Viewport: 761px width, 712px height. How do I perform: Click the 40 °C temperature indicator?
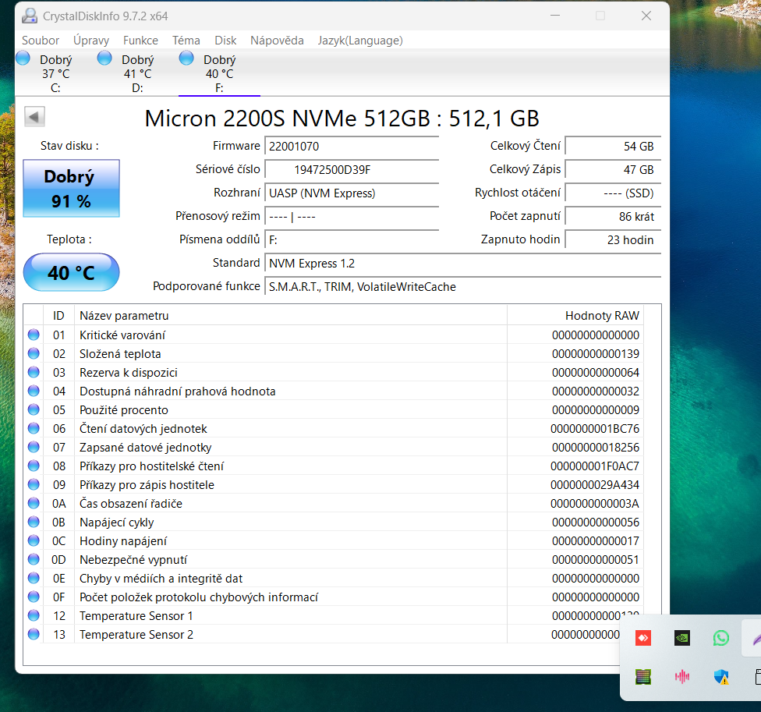click(x=72, y=273)
